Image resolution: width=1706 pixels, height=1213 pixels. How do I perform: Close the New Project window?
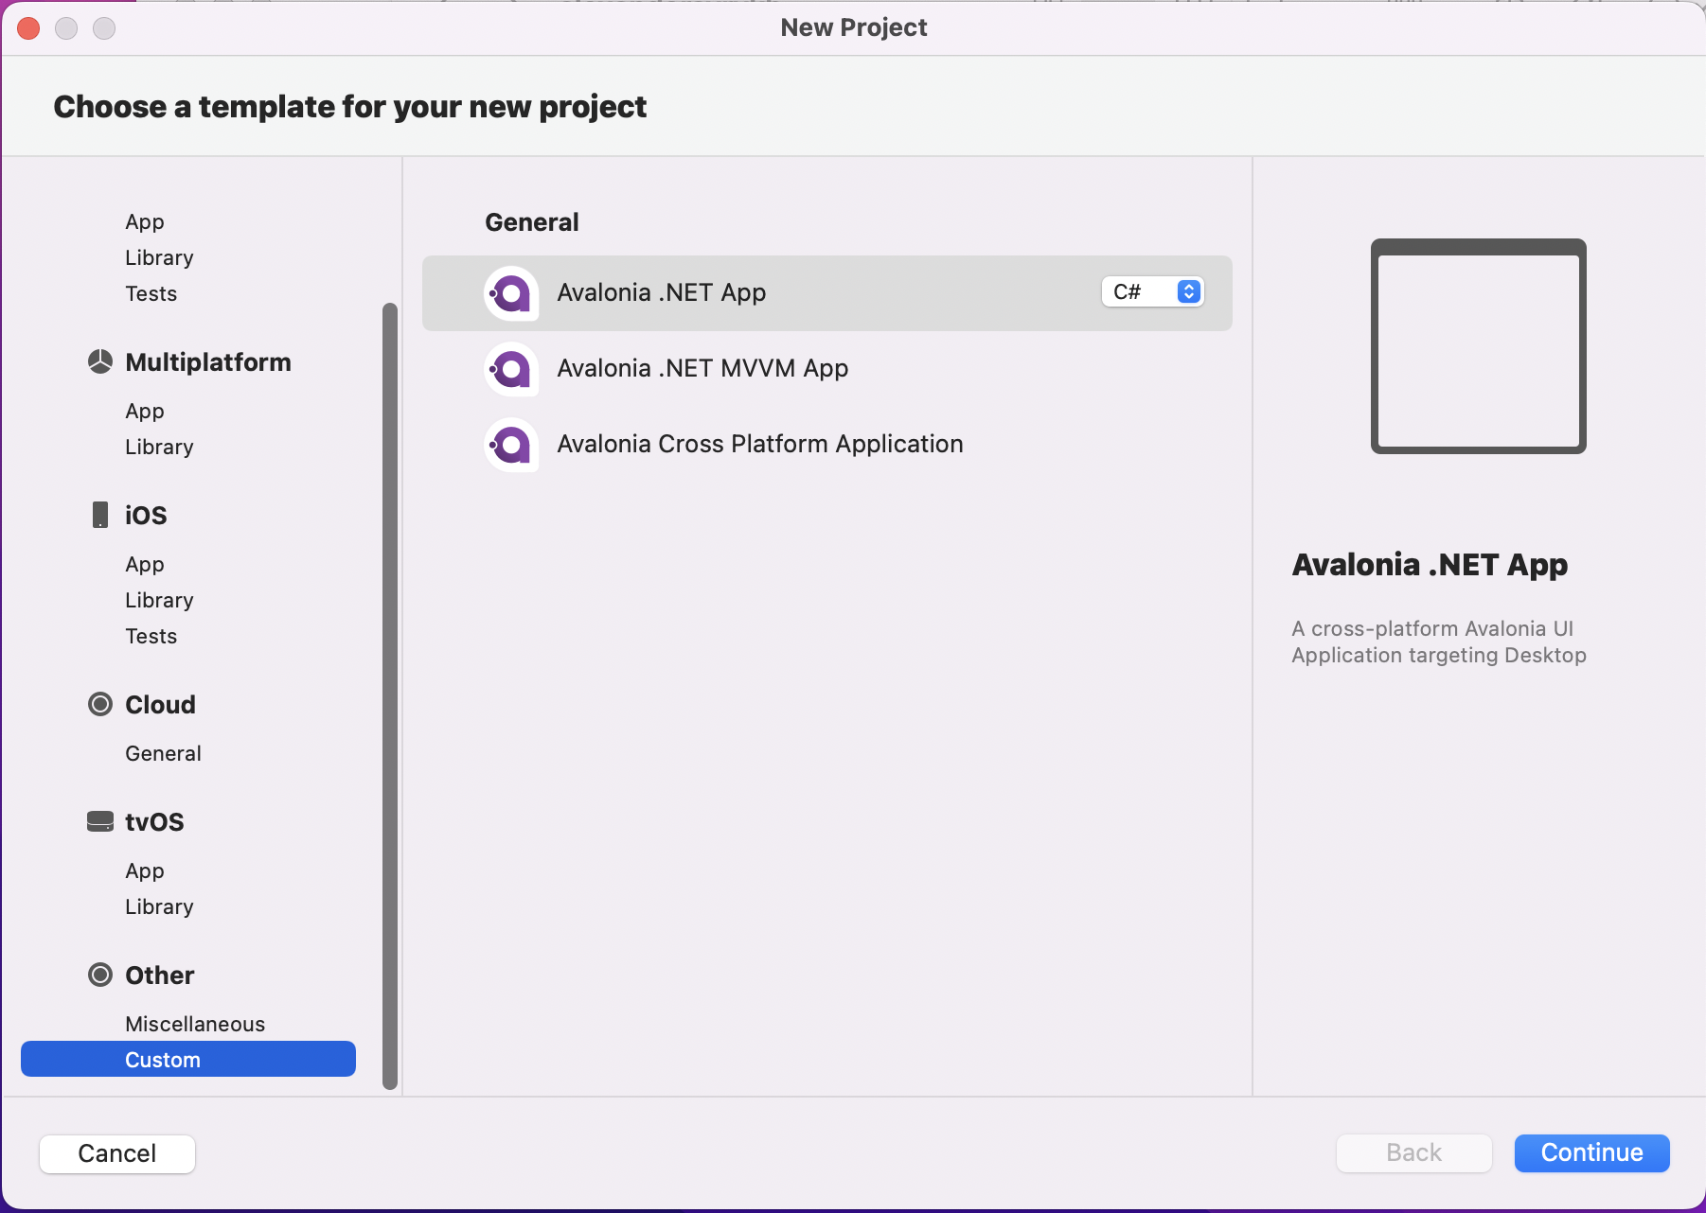click(x=28, y=28)
